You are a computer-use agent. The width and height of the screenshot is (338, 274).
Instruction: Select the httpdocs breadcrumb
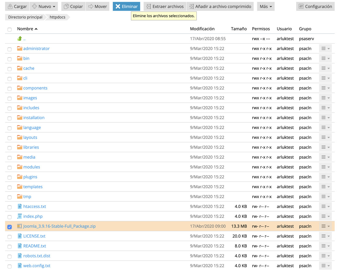click(57, 17)
